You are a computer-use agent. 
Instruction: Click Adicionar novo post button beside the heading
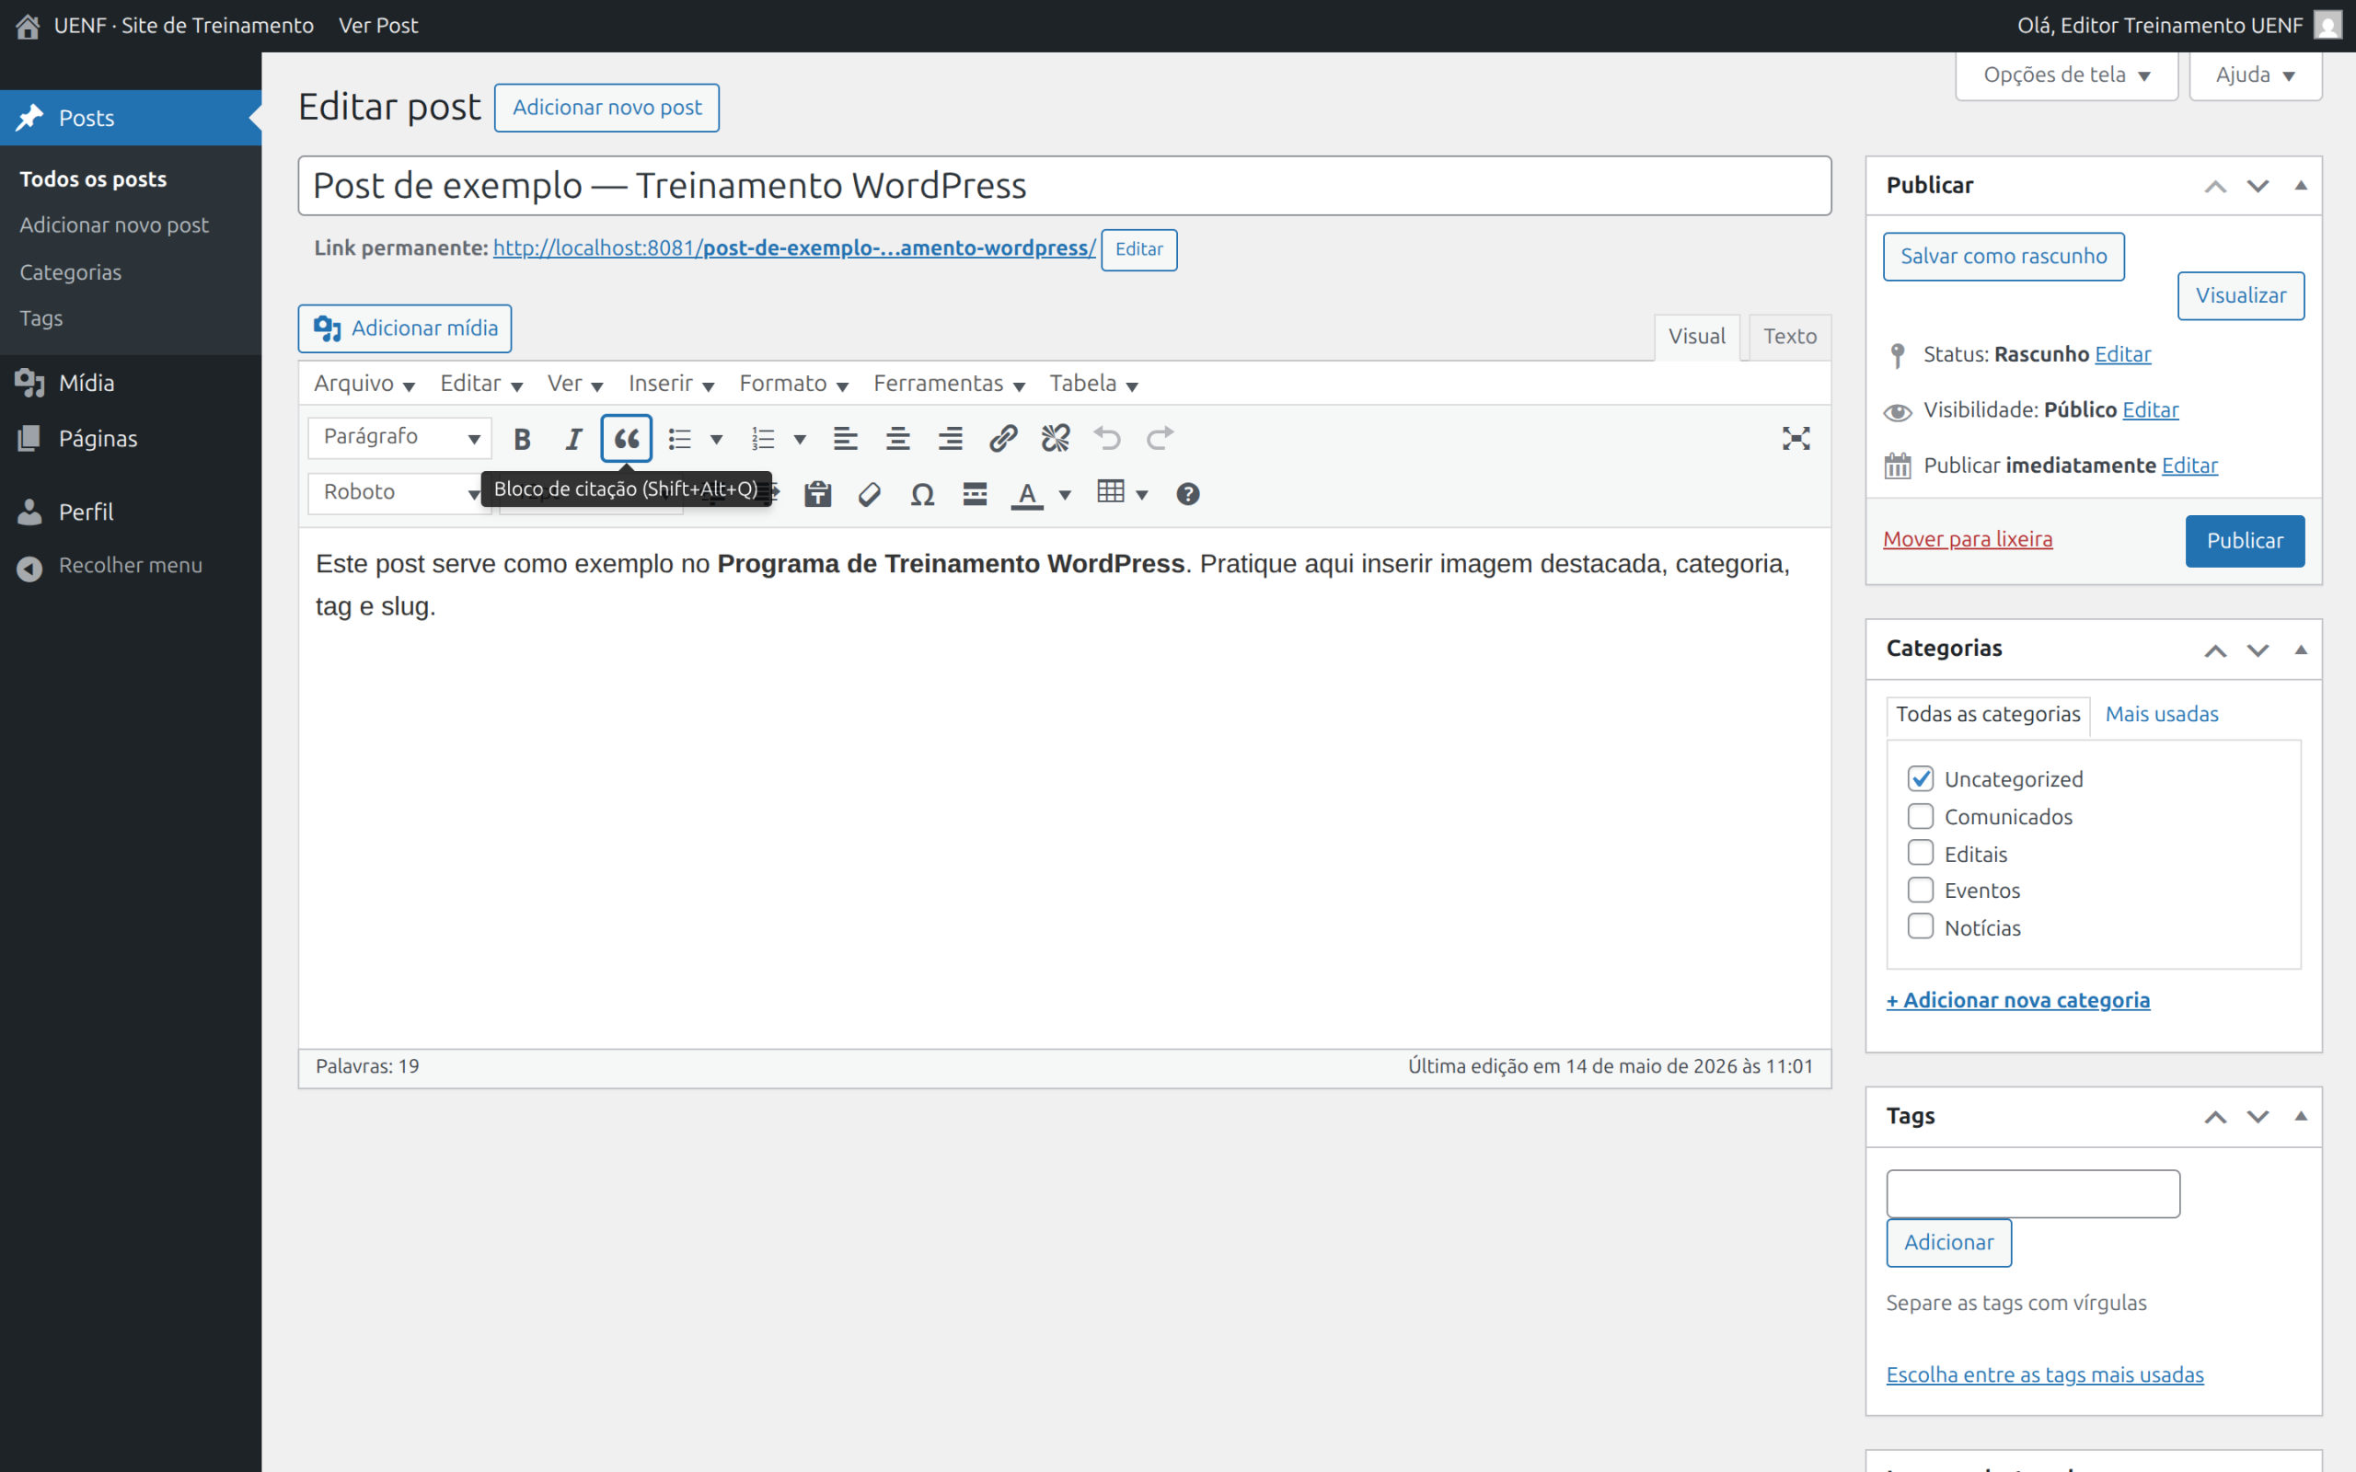pos(606,107)
